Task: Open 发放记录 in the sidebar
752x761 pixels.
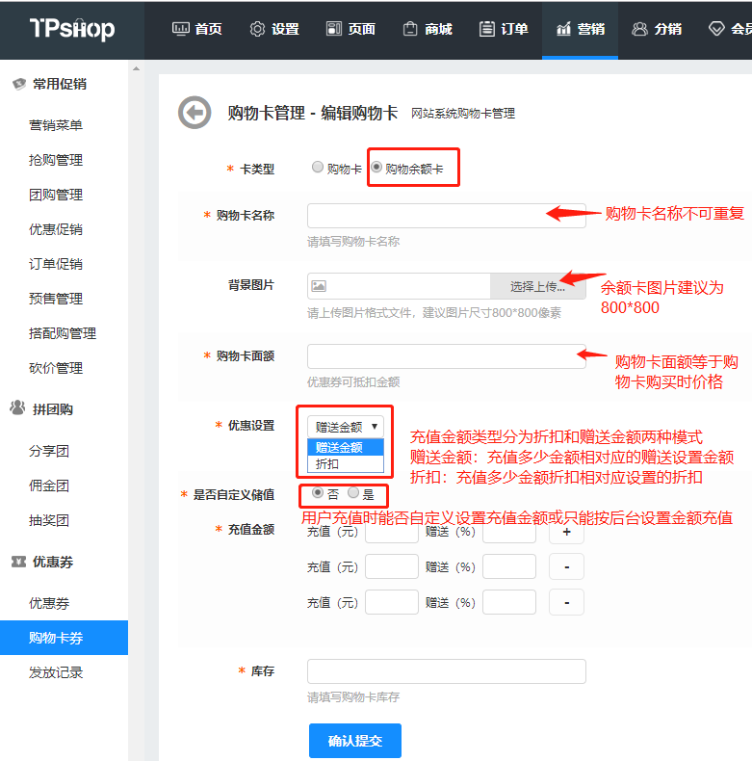Action: (x=56, y=672)
